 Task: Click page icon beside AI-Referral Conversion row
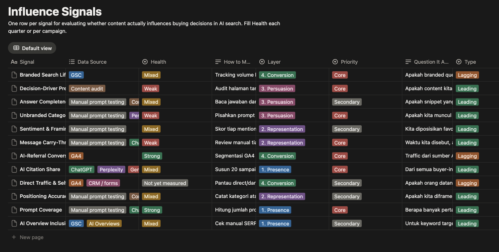coord(14,156)
